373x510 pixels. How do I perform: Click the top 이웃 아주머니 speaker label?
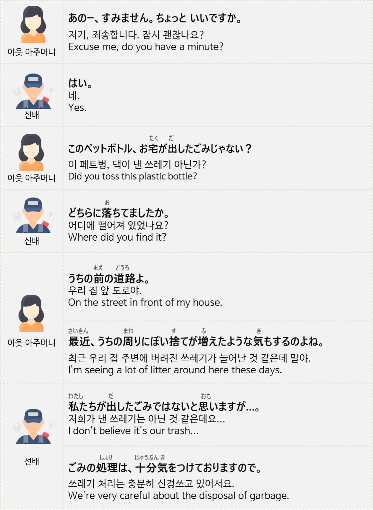click(31, 52)
